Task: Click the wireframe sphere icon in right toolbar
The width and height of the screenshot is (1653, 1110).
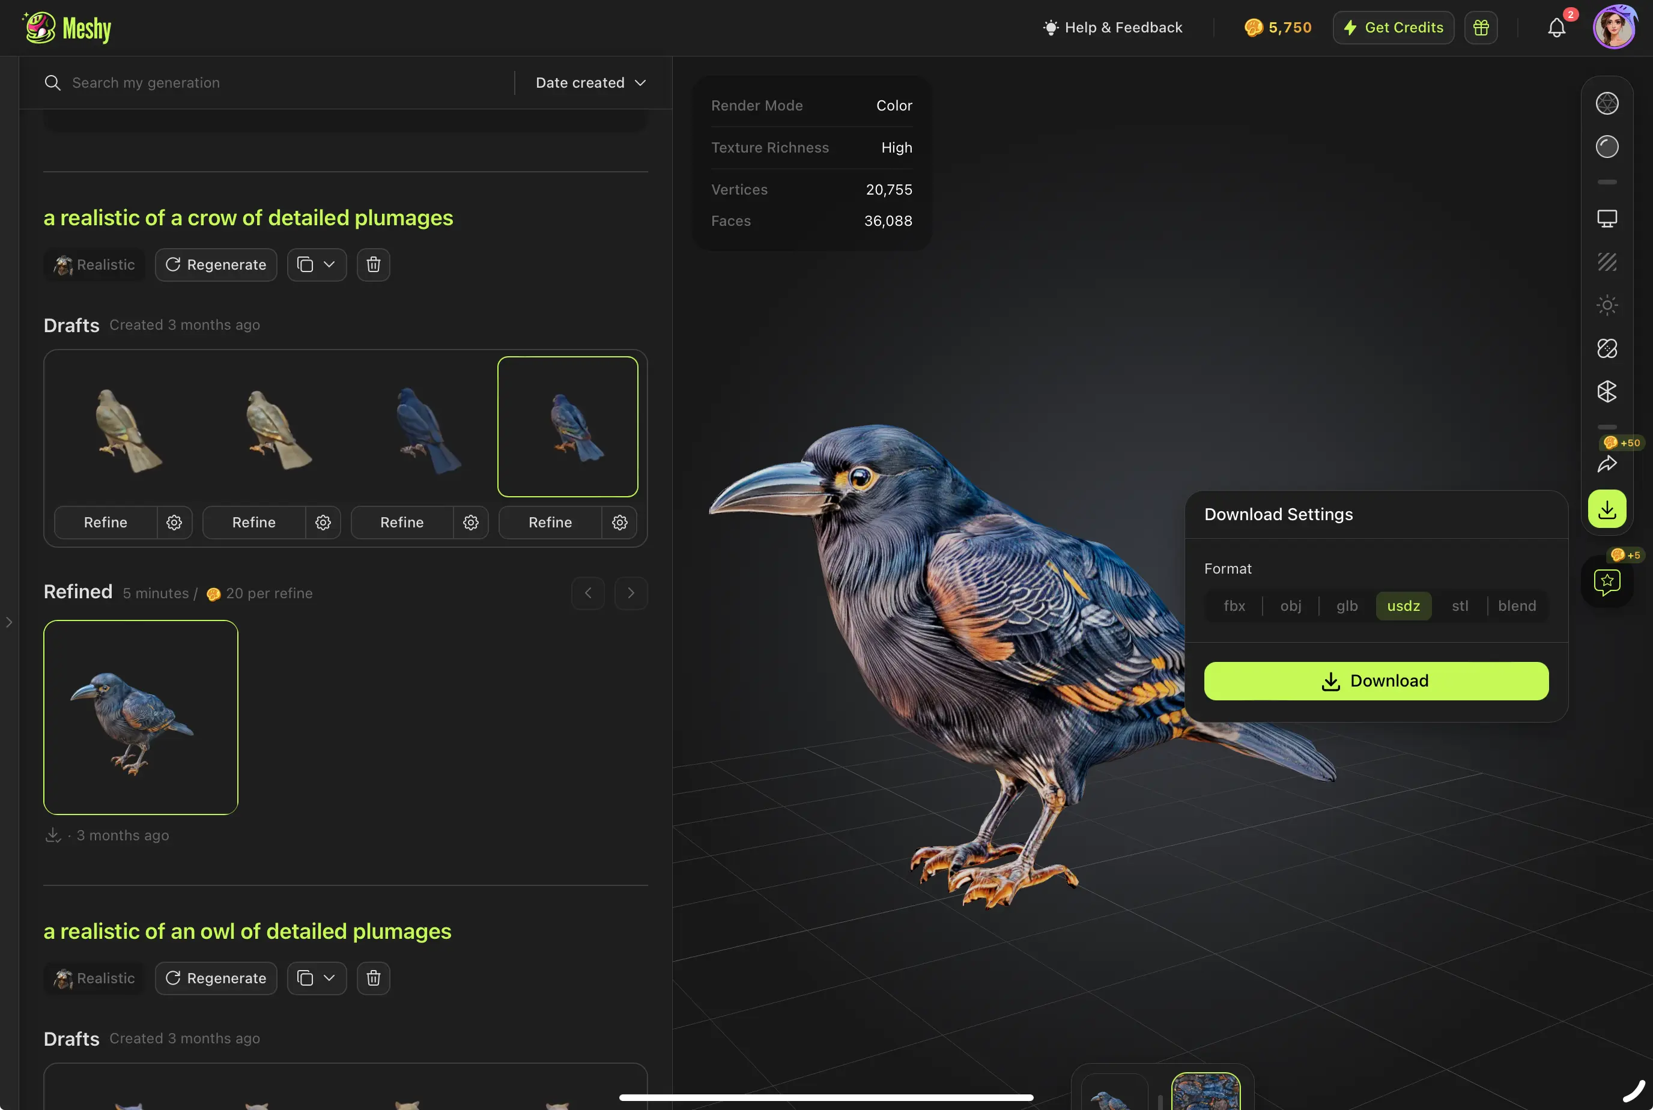Action: [1606, 103]
